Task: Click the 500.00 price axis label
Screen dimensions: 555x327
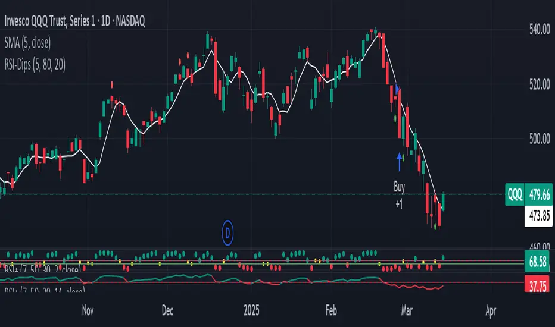Action: tap(540, 139)
